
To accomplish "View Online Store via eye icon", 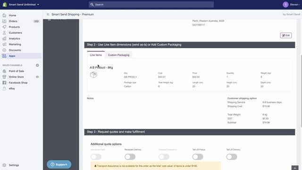I will click(x=37, y=77).
